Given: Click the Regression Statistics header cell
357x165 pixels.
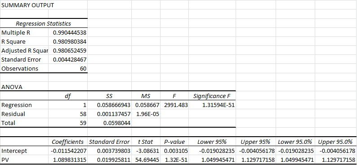Looking at the screenshot, I should tap(44, 23).
